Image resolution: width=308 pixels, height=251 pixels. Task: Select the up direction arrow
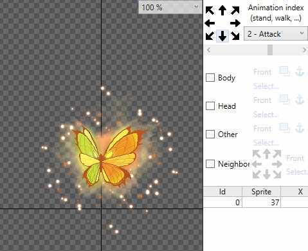(222, 10)
